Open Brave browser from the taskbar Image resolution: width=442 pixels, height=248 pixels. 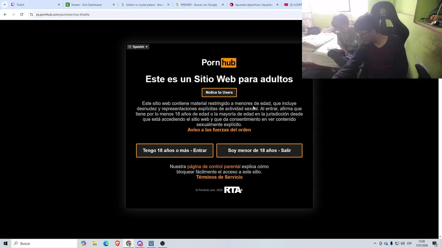tap(117, 244)
